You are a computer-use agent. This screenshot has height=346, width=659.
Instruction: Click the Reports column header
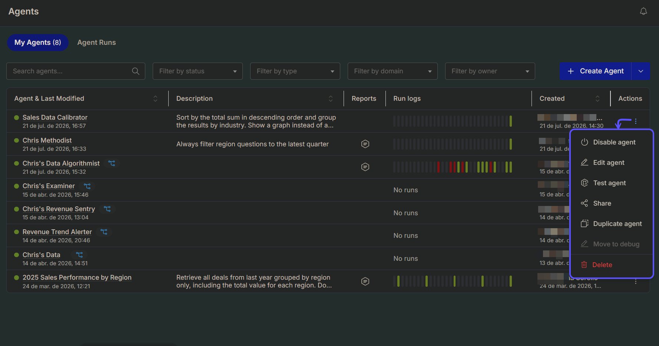coord(364,99)
